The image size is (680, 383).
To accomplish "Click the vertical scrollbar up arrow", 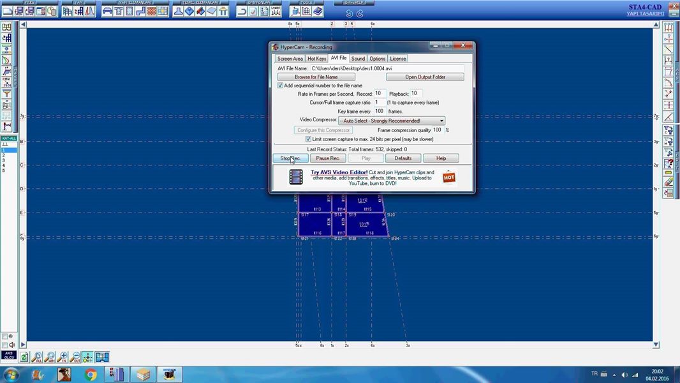I will tap(656, 25).
